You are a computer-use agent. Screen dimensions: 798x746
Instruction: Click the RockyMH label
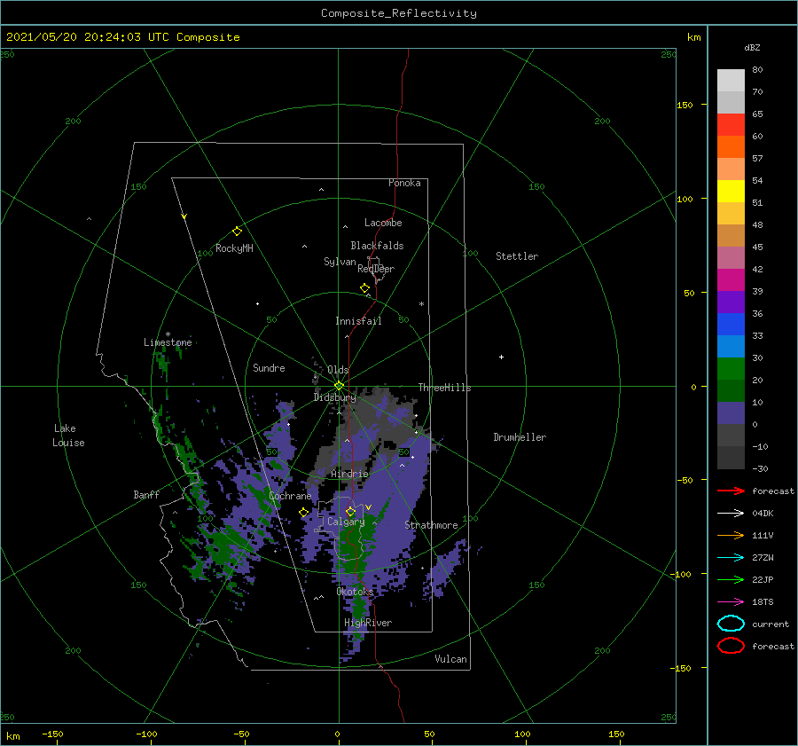pyautogui.click(x=234, y=248)
